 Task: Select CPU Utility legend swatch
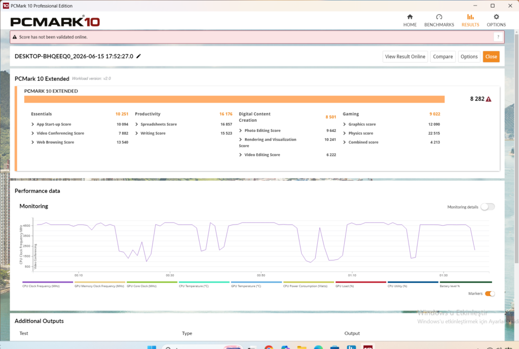(413, 282)
